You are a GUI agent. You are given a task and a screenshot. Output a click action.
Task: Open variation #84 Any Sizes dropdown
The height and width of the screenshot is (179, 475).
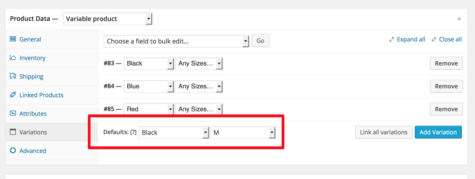tap(199, 86)
